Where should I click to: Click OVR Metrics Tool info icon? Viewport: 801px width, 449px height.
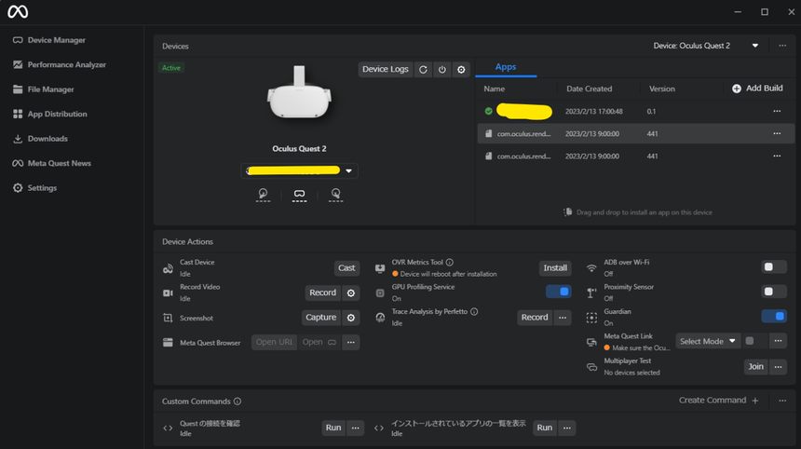pyautogui.click(x=450, y=262)
